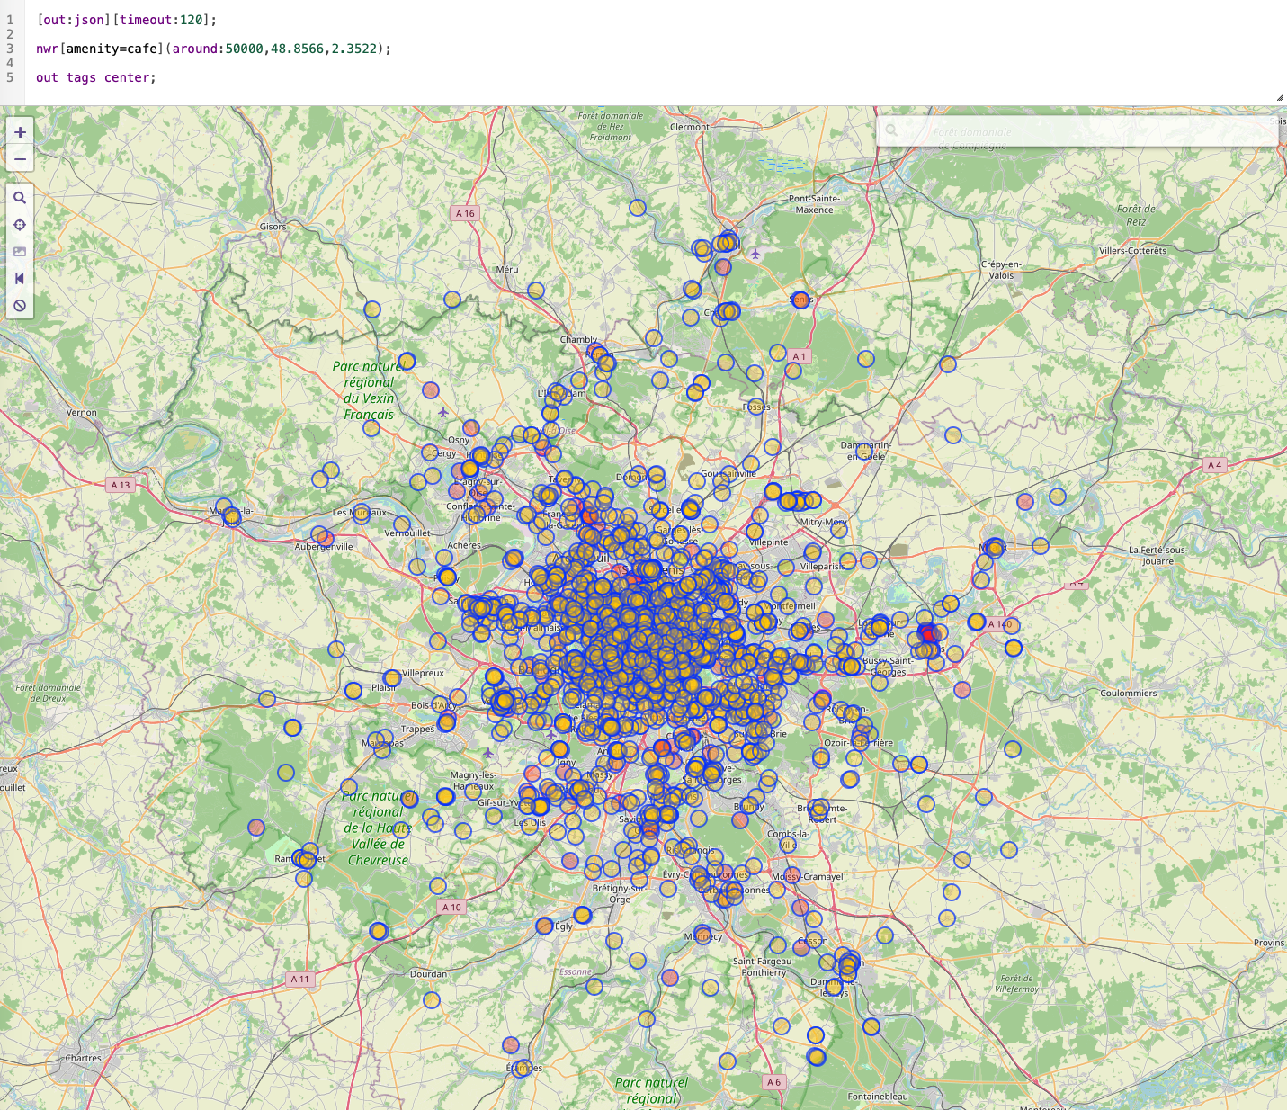This screenshot has width=1287, height=1110.
Task: Click the Chambly town label
Action: pos(578,340)
